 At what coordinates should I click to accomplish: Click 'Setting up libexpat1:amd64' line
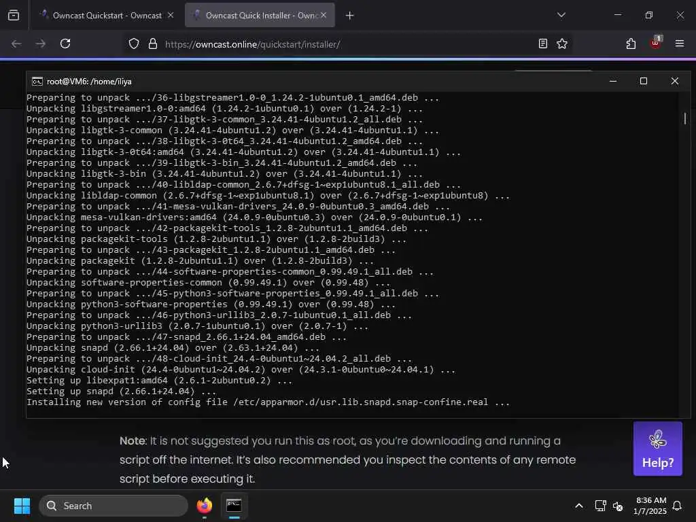pyautogui.click(x=159, y=381)
